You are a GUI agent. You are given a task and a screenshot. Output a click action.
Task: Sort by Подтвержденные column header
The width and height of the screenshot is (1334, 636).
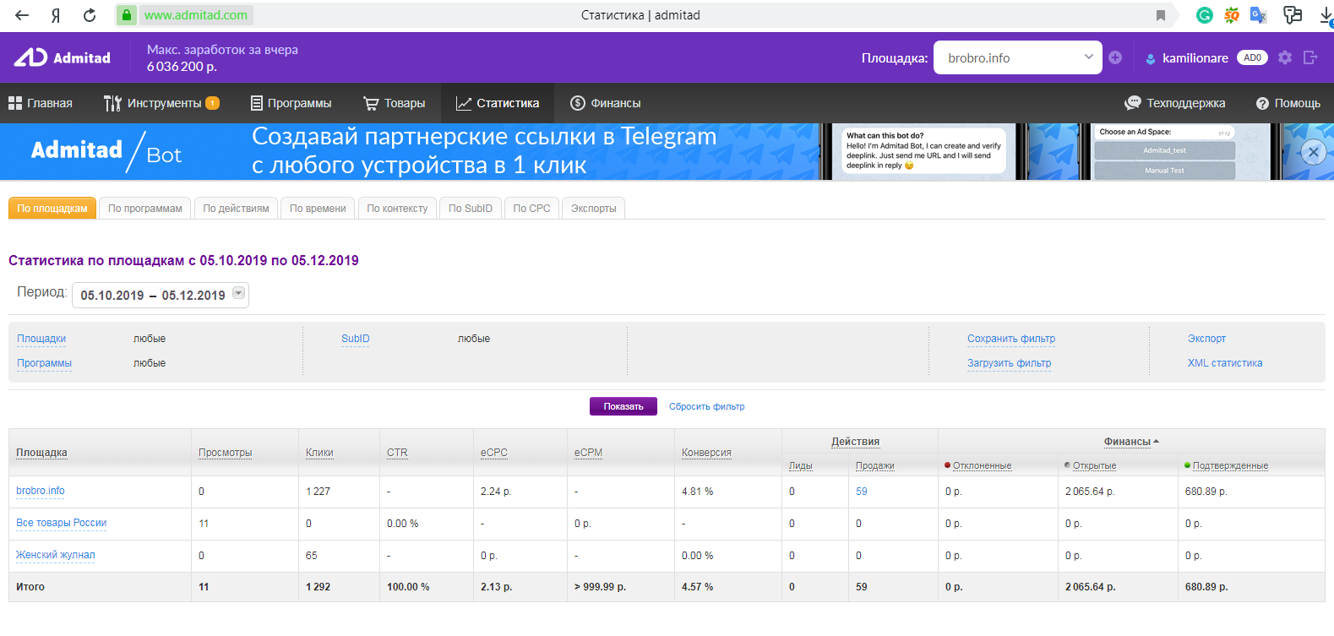(1230, 465)
